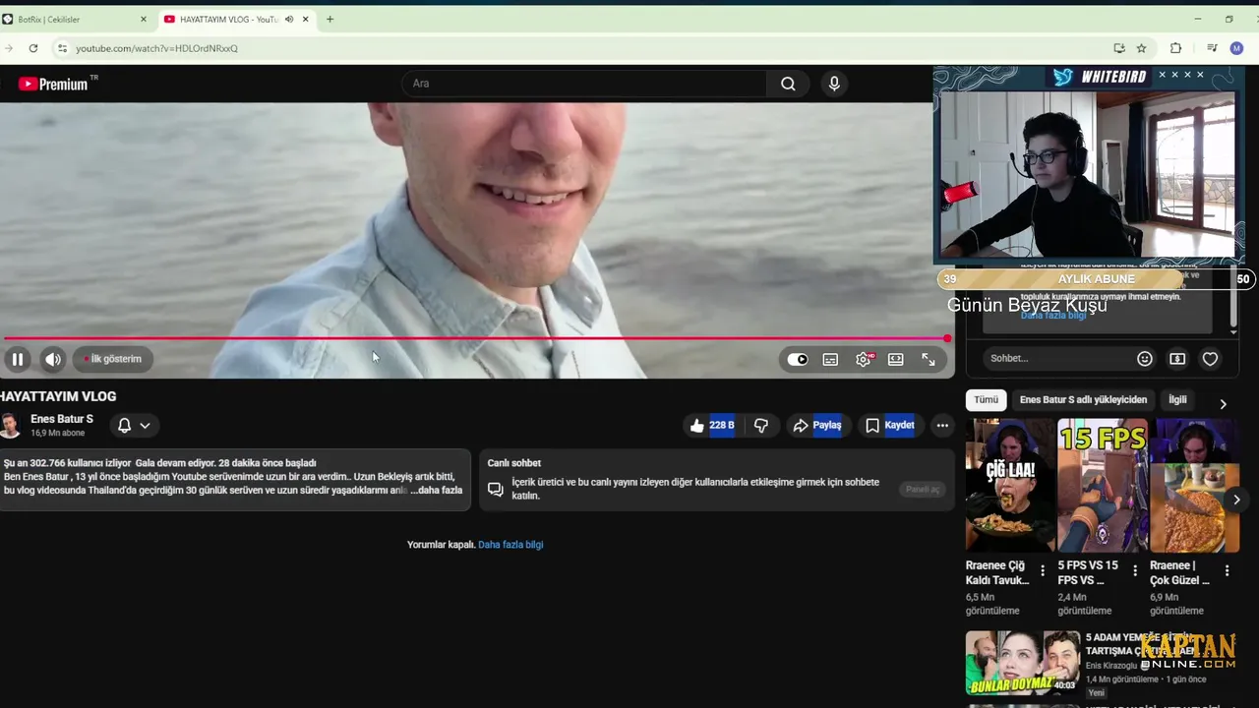
Task: Like the video with the thumbs-up button
Action: (713, 426)
